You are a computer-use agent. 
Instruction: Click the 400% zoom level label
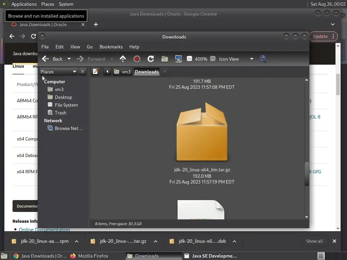point(201,59)
